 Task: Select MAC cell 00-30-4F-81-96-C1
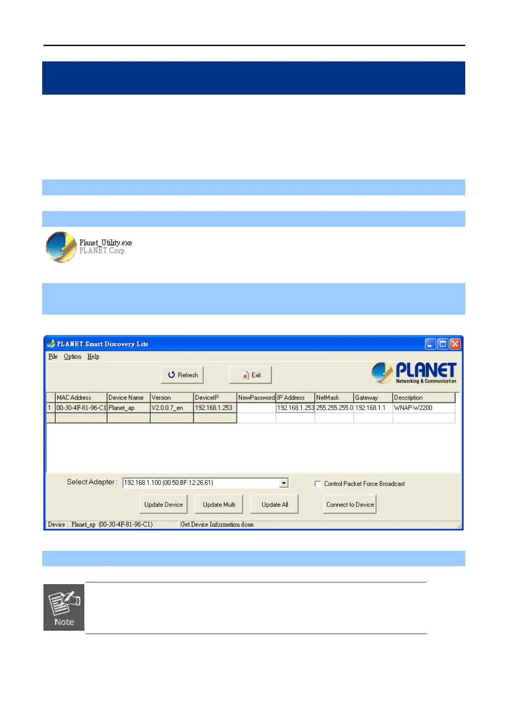click(81, 408)
